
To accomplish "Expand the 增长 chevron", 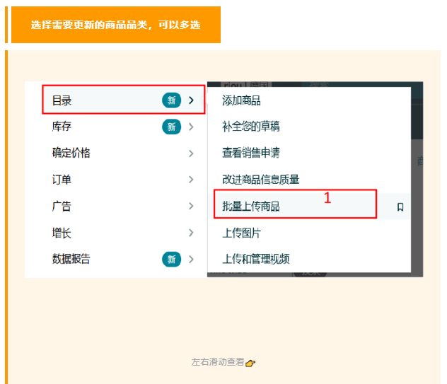I will click(x=191, y=233).
